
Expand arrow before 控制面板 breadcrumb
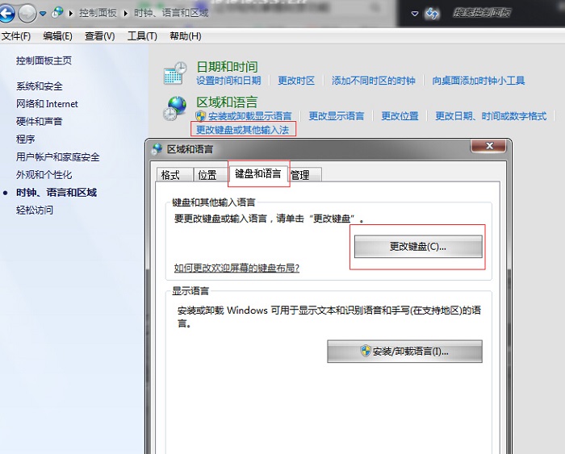71,14
